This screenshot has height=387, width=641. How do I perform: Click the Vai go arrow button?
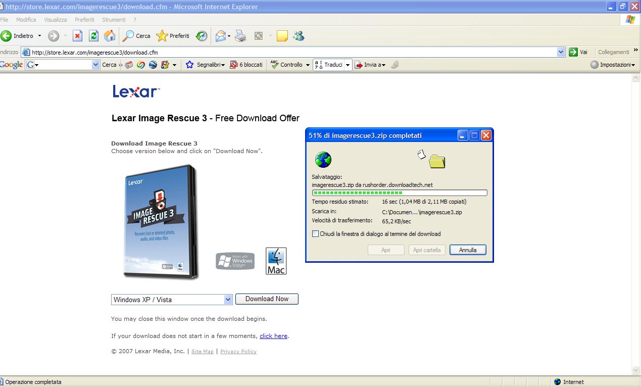point(578,52)
